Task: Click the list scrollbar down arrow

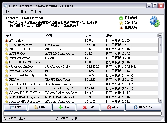Action: click(x=160, y=100)
